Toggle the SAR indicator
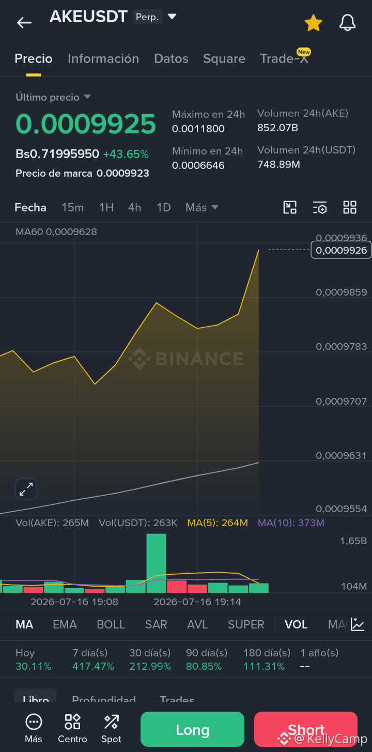This screenshot has height=752, width=372. coord(156,624)
